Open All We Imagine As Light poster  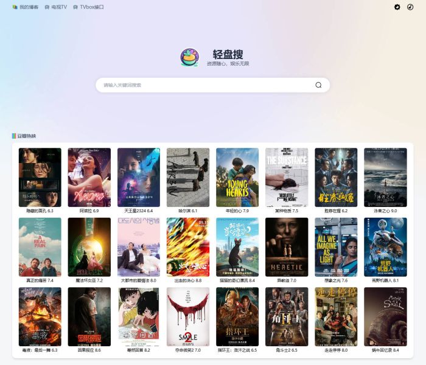click(x=336, y=247)
